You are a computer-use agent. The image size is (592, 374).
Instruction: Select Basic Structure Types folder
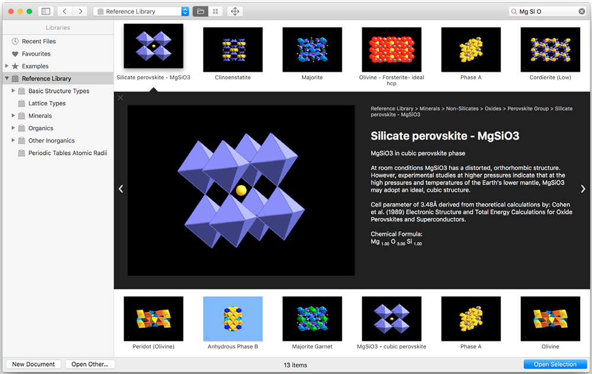point(59,91)
